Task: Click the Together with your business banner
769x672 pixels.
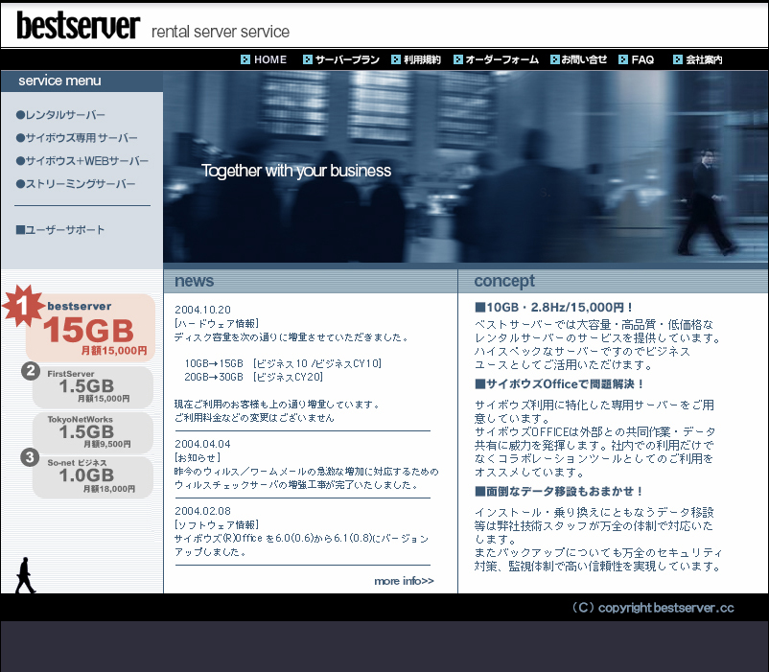Action: (x=296, y=172)
